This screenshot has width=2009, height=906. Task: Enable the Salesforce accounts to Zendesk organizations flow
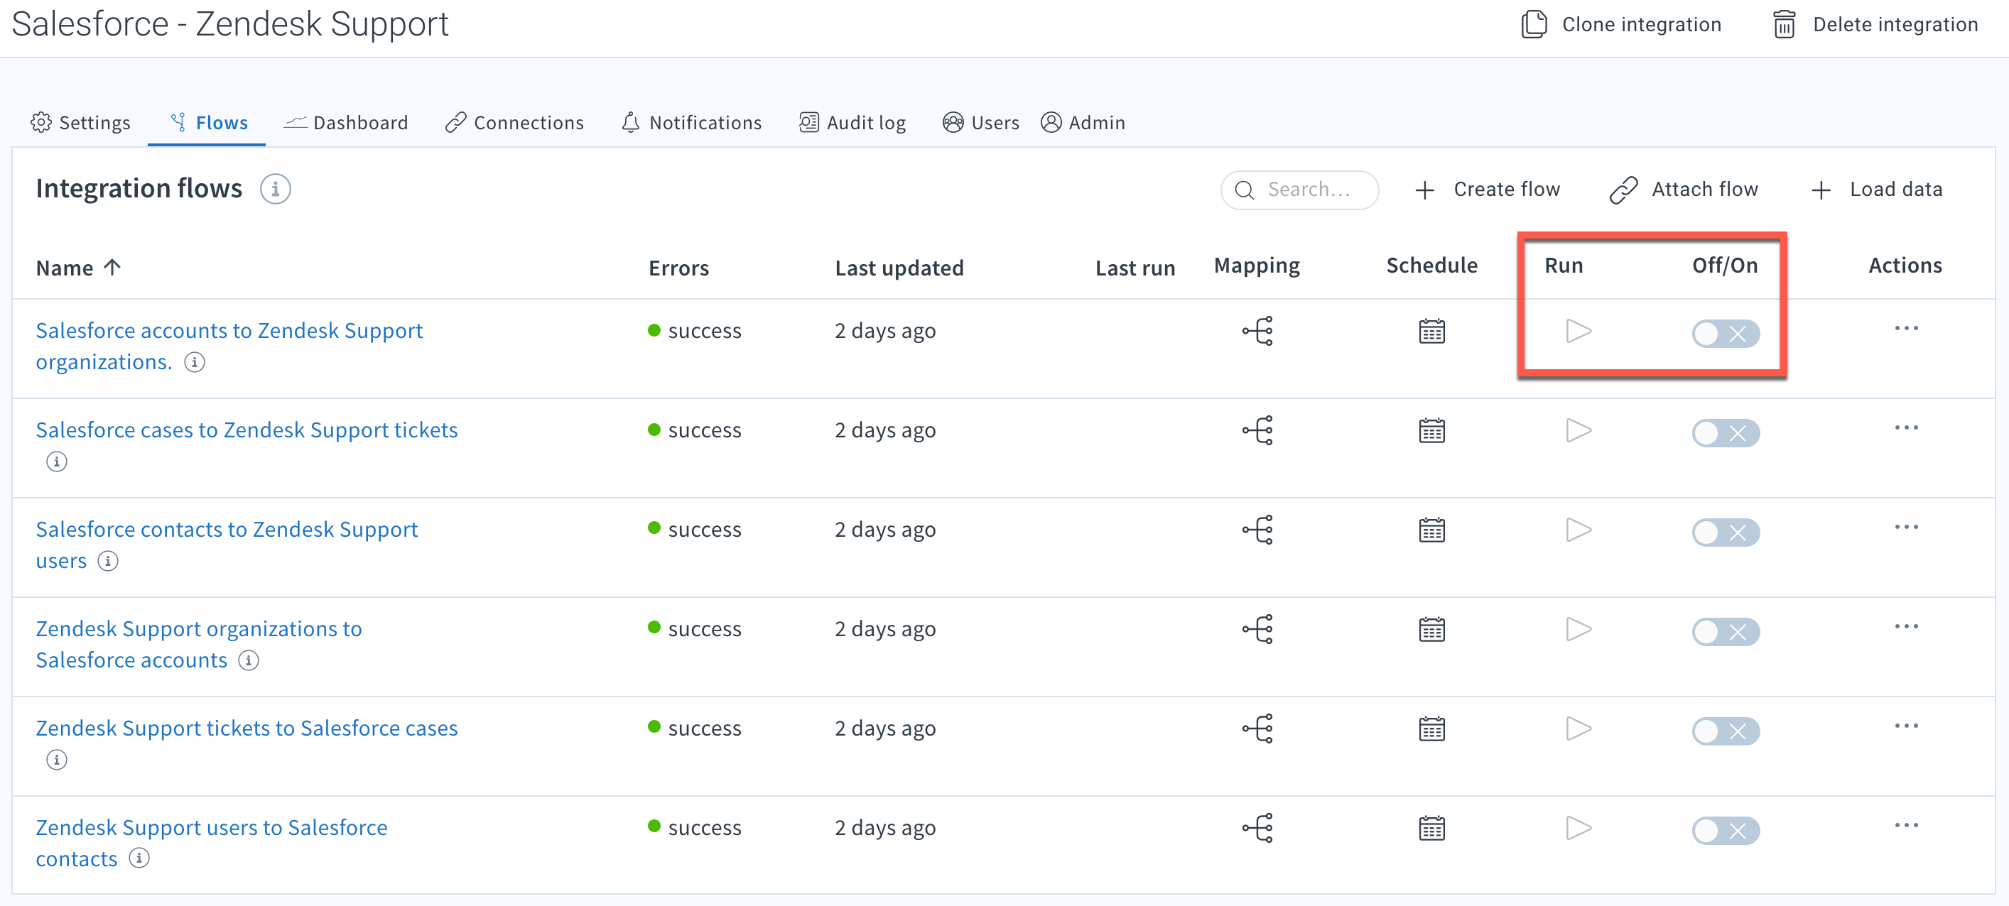tap(1725, 334)
